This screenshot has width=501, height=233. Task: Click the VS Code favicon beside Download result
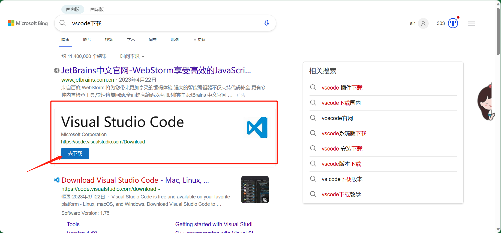[x=57, y=180]
